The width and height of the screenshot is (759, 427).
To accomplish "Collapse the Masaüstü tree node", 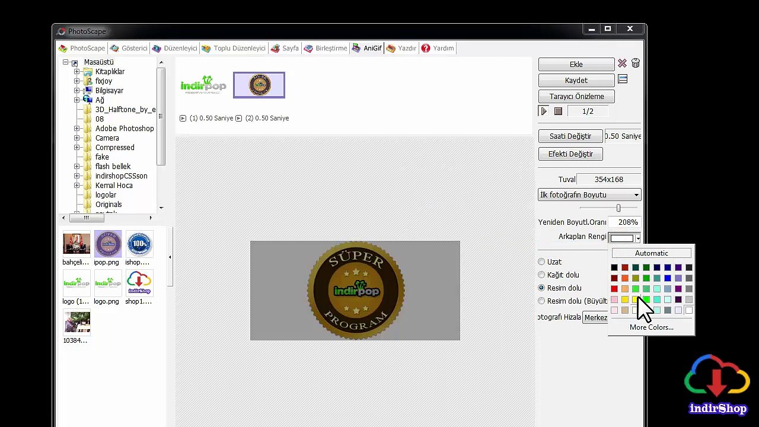I will click(x=66, y=62).
